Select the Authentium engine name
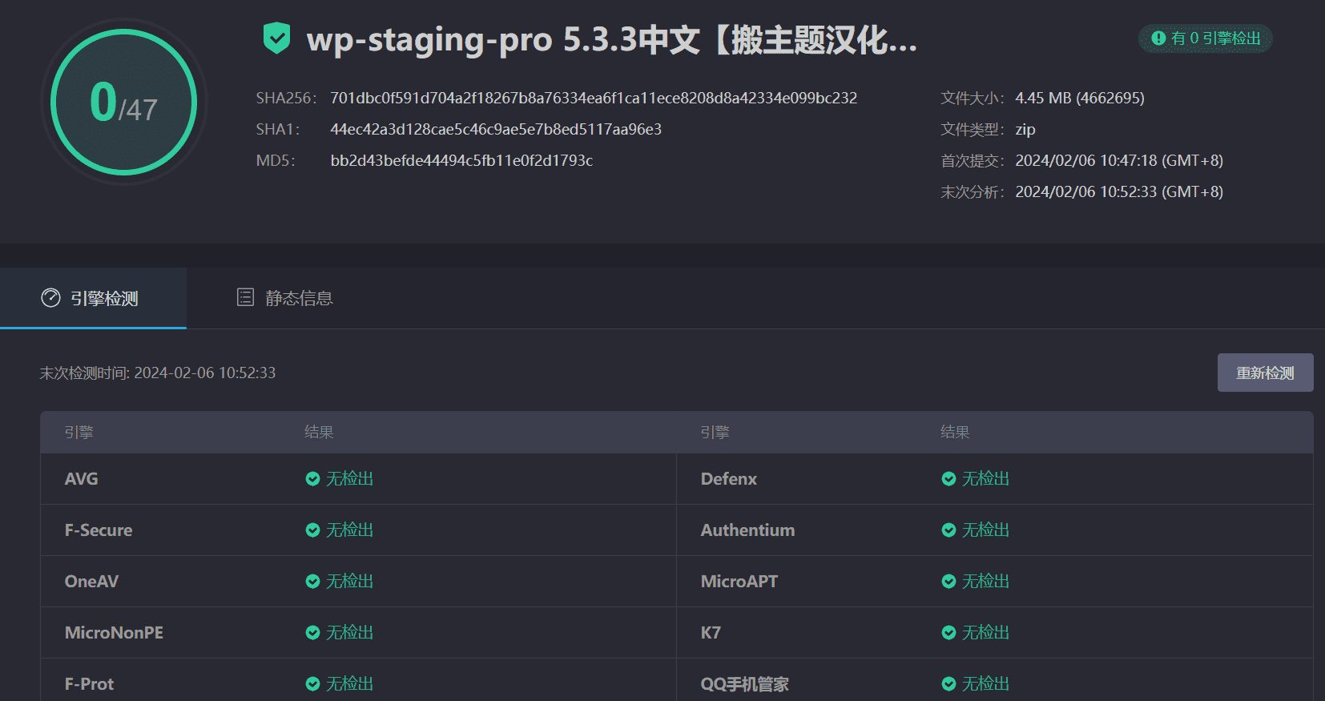The height and width of the screenshot is (701, 1325). tap(747, 530)
